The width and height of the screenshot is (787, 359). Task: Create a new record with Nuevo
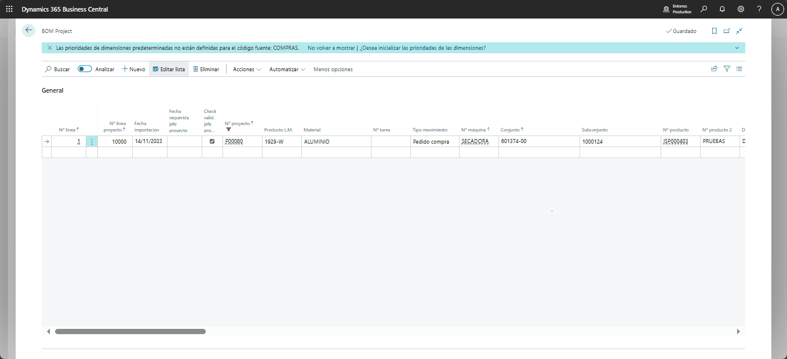(133, 69)
